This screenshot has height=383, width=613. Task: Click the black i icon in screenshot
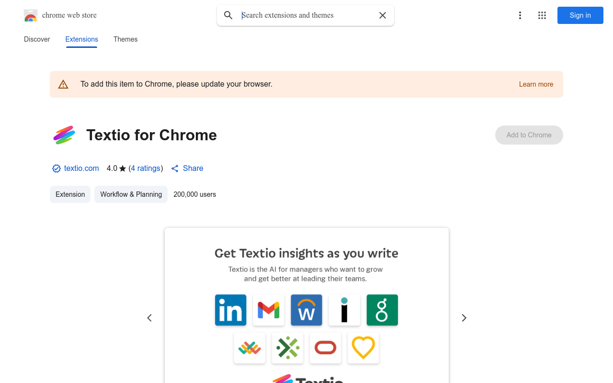point(344,310)
